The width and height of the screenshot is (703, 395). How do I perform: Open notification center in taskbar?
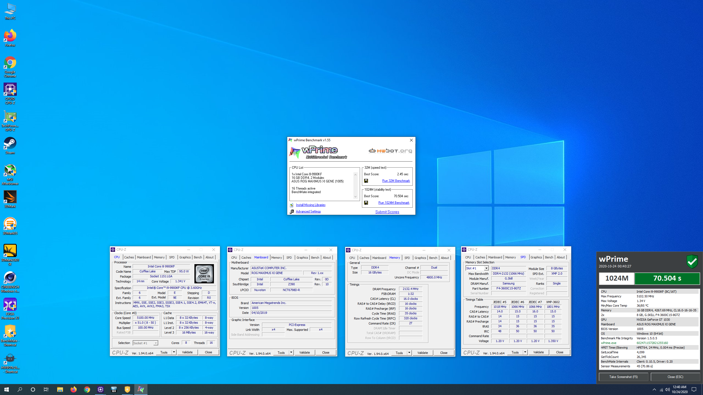[694, 390]
